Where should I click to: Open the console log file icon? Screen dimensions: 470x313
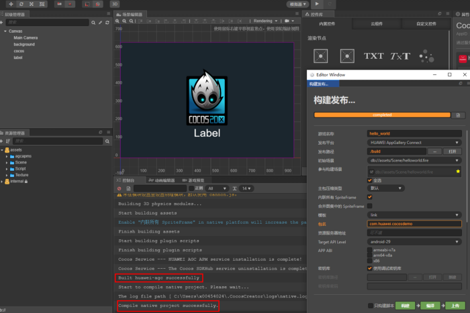128,188
